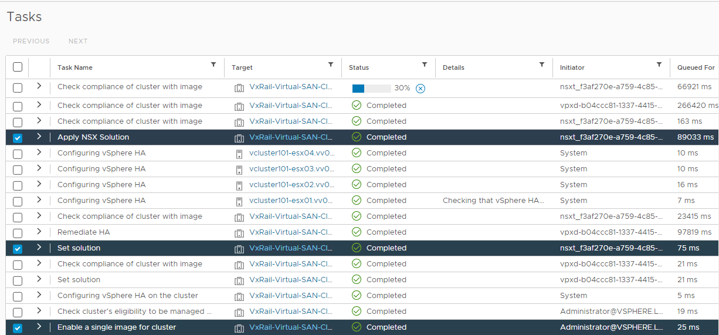Screen dimensions: 719x335
Task: Click Completed checkmark in 266420 ms task row
Action: tap(356, 105)
